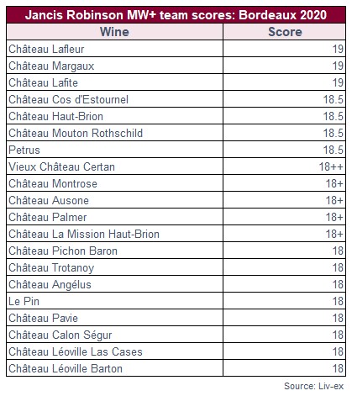Select the 18++ score cell
This screenshot has height=396, width=352.
click(x=285, y=166)
